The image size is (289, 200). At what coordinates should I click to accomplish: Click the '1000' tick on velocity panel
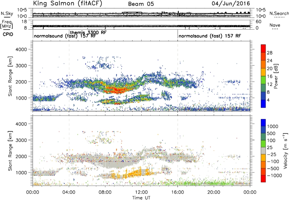tap(21, 173)
